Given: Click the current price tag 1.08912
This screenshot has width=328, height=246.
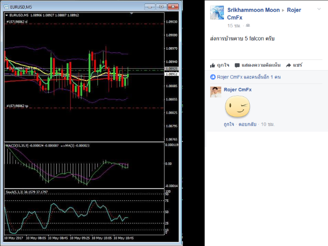Looking at the screenshot, I should tap(172, 74).
